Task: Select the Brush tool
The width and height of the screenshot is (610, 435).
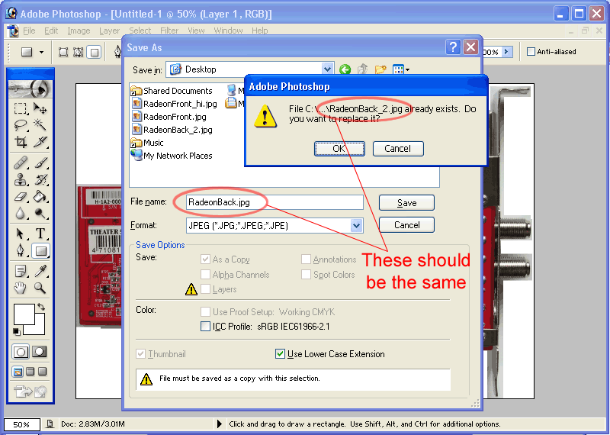Action: [x=40, y=162]
